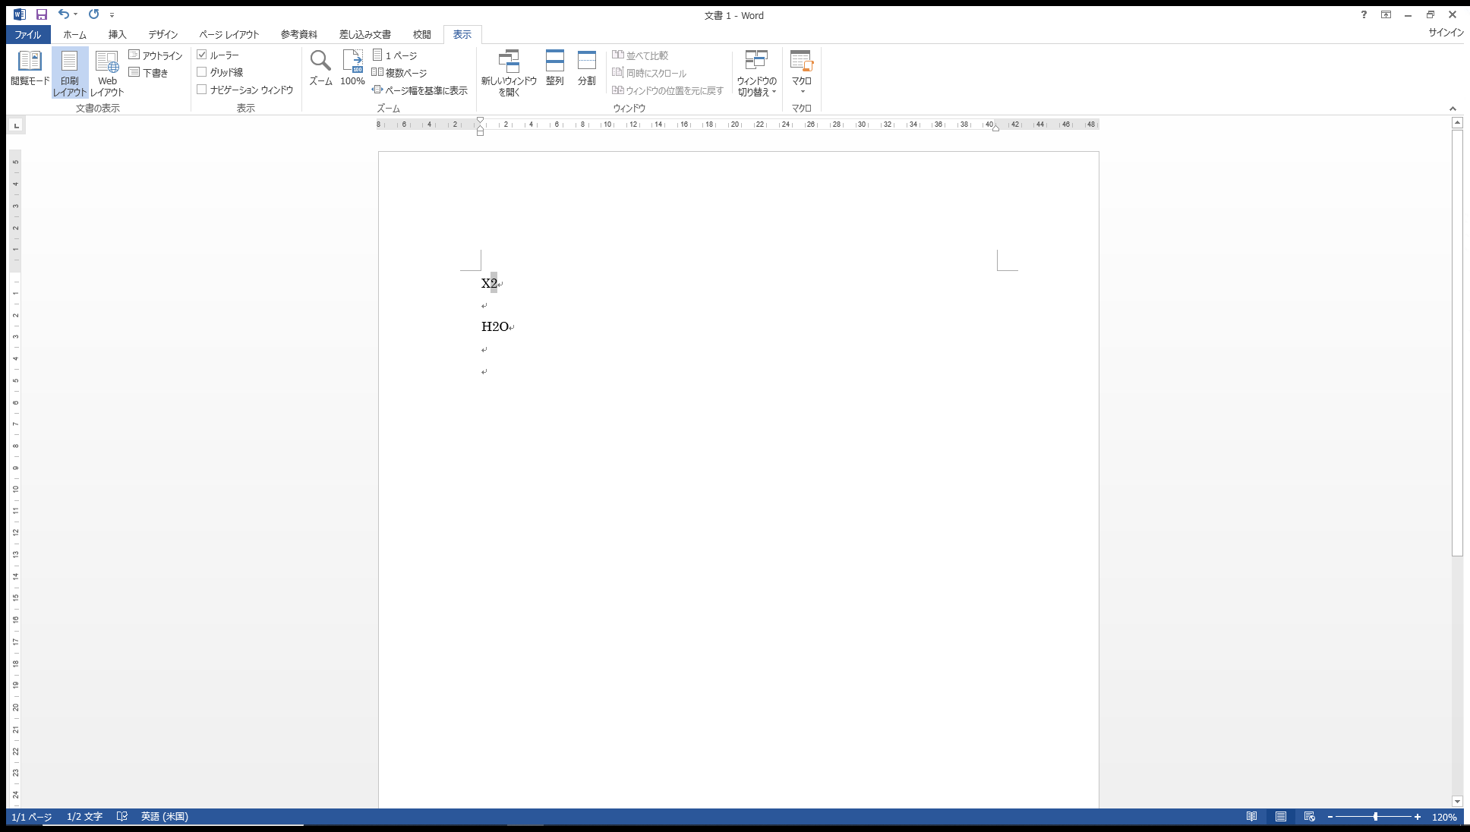The height and width of the screenshot is (832, 1470).
Task: Open the File (ファイル) tab
Action: pyautogui.click(x=28, y=34)
